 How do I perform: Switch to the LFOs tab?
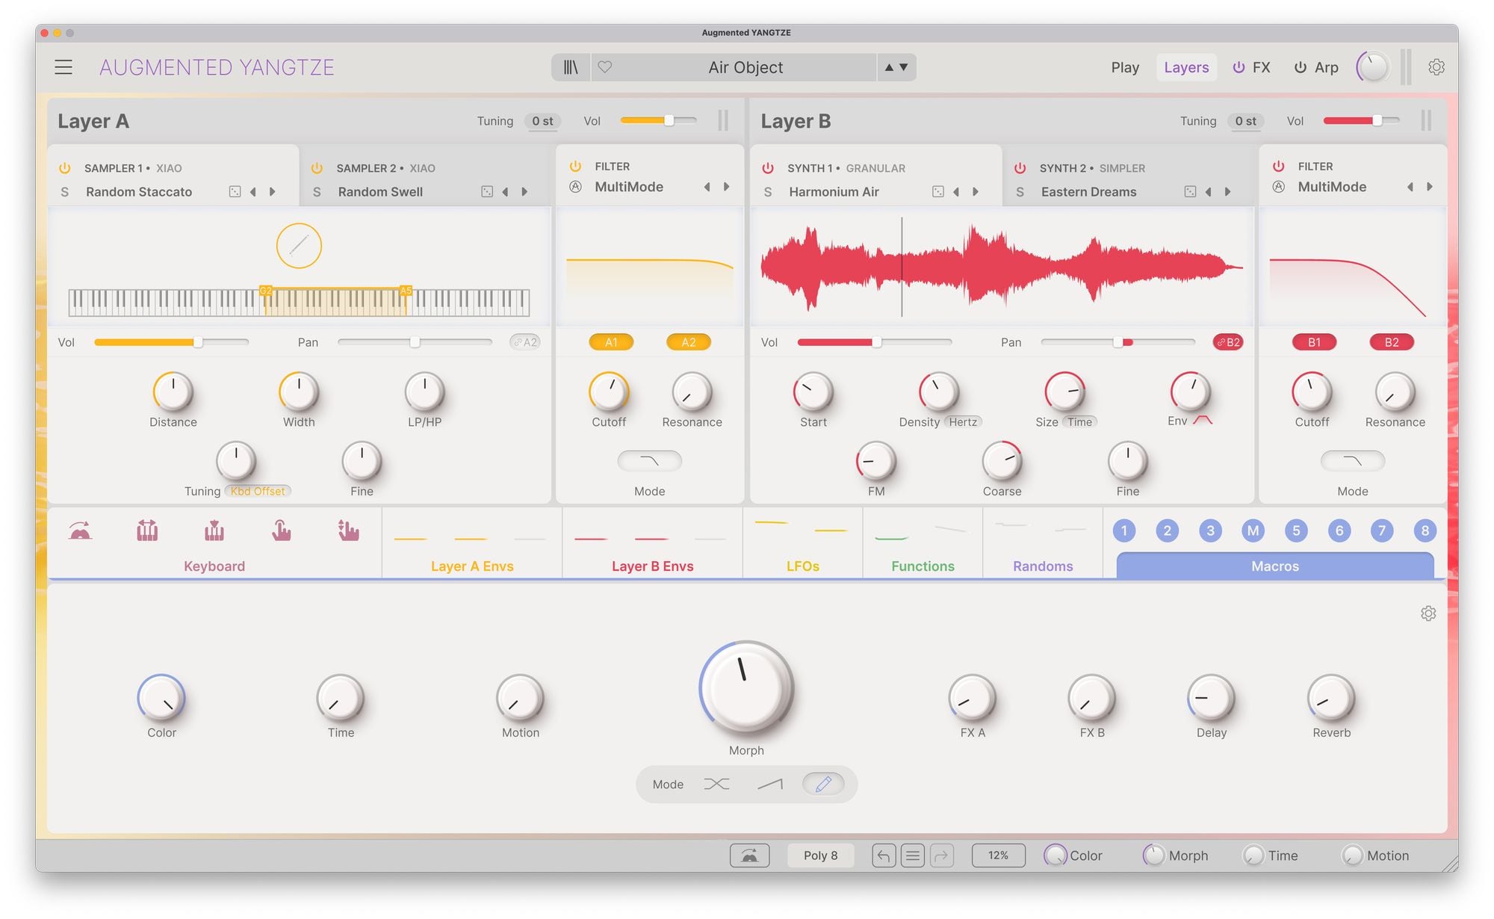tap(802, 566)
